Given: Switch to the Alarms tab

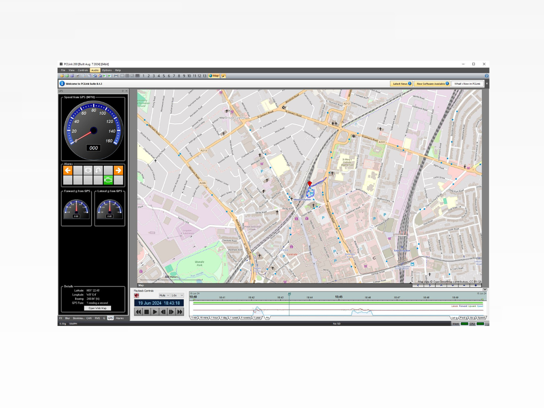Looking at the screenshot, I should click(120, 318).
